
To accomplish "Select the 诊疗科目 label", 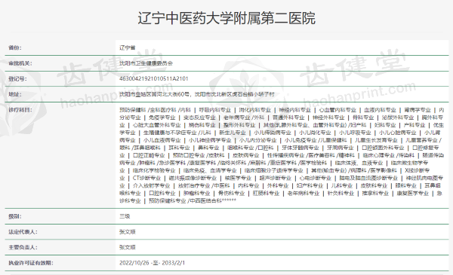I will click(20, 110).
